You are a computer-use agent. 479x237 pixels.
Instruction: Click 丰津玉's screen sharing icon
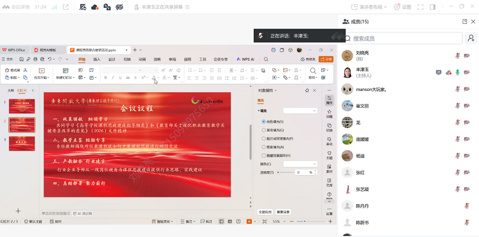coord(439,72)
